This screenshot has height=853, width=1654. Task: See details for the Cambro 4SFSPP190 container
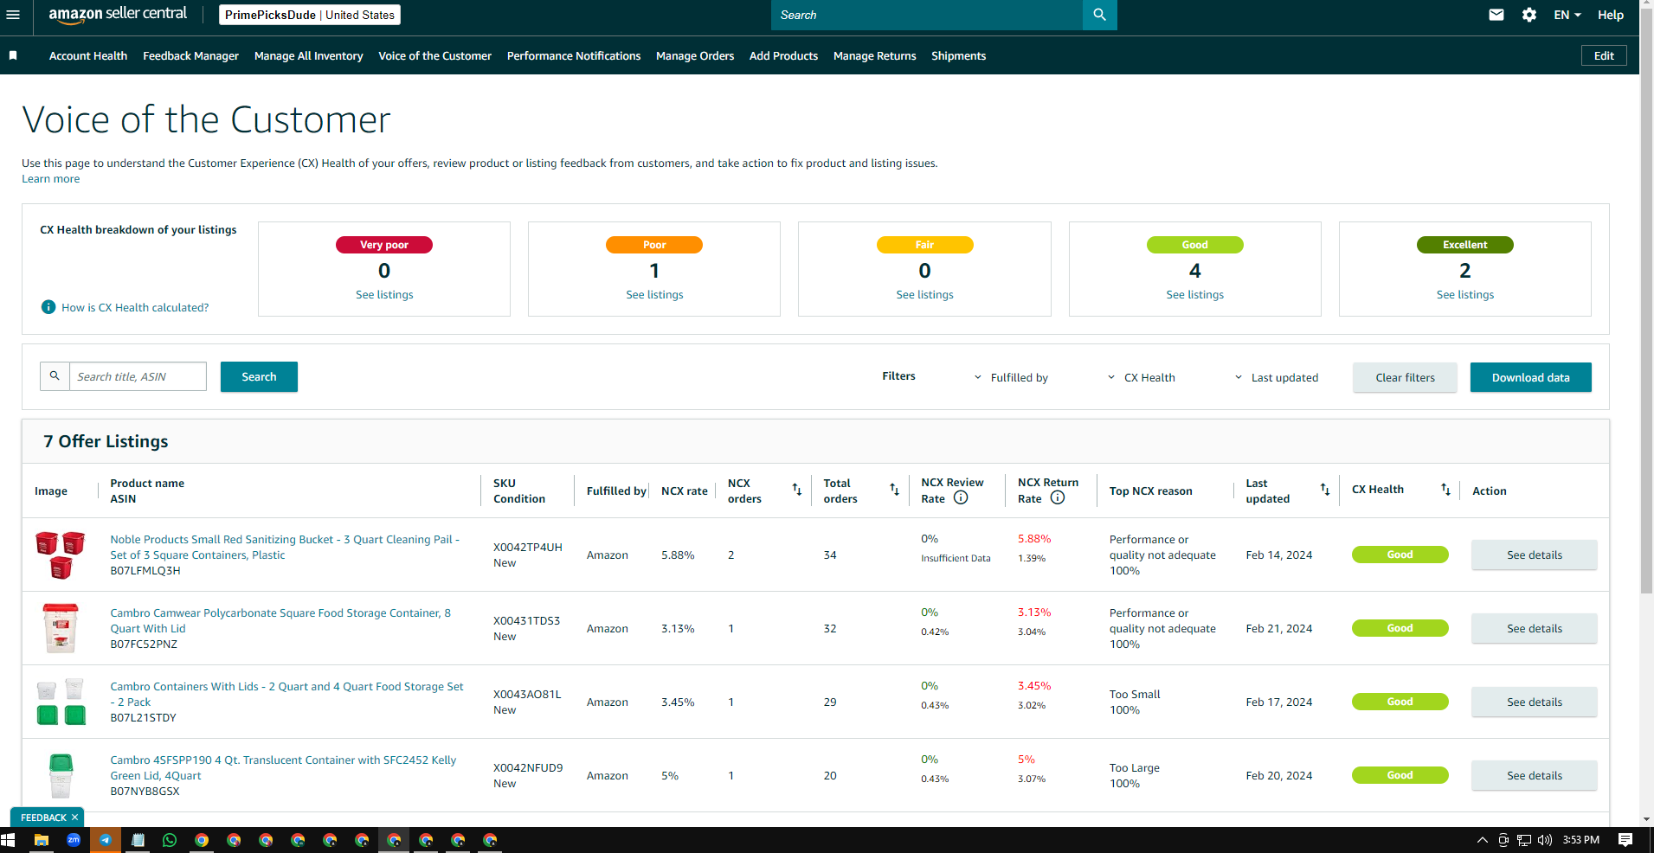1534,775
